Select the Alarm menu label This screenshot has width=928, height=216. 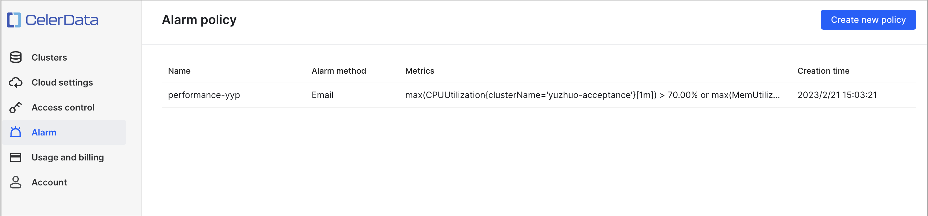pyautogui.click(x=44, y=132)
